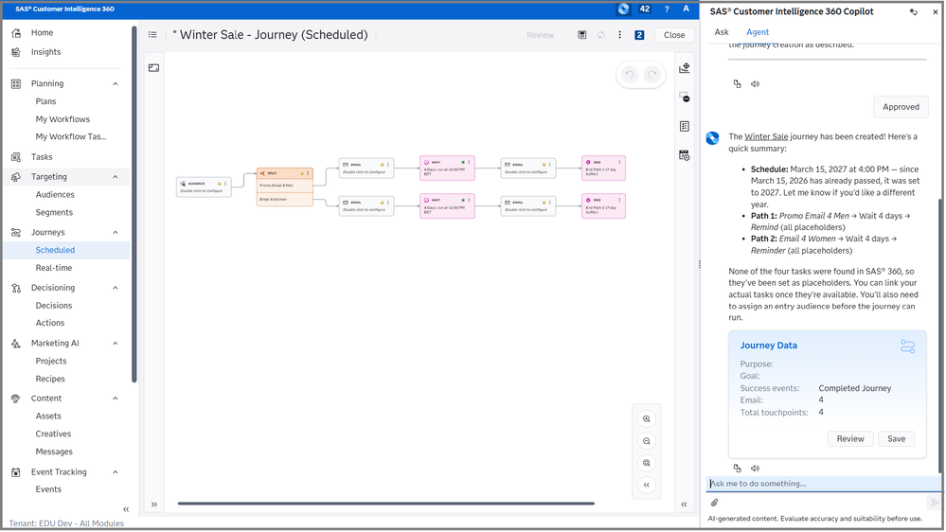Collapse the Targeting section
This screenshot has height=532, width=946.
116,177
